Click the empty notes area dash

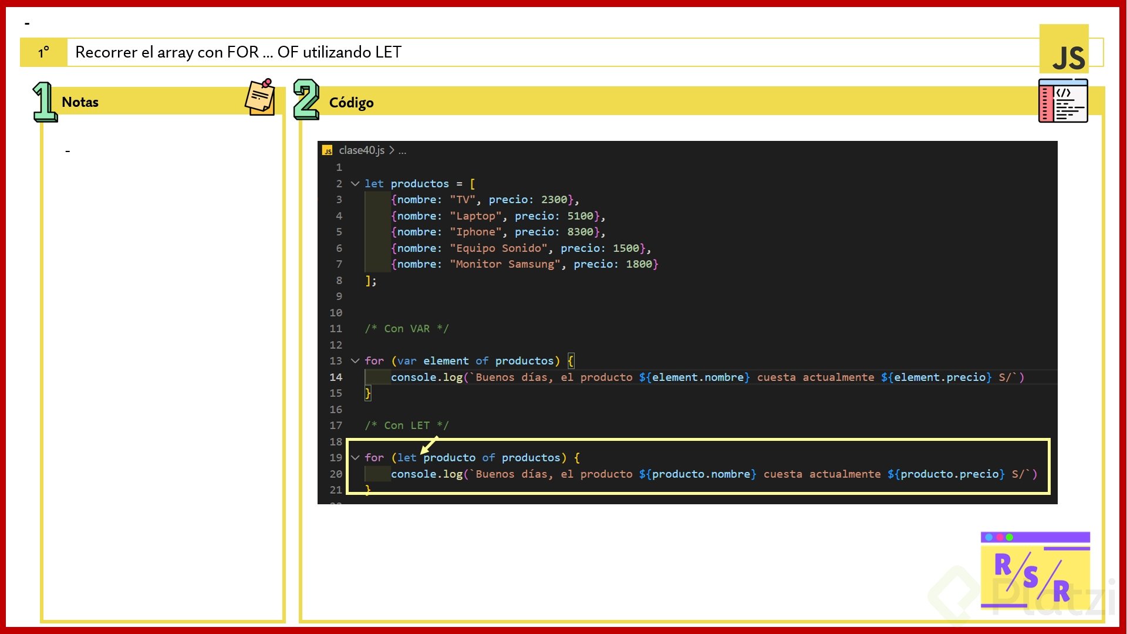[68, 151]
